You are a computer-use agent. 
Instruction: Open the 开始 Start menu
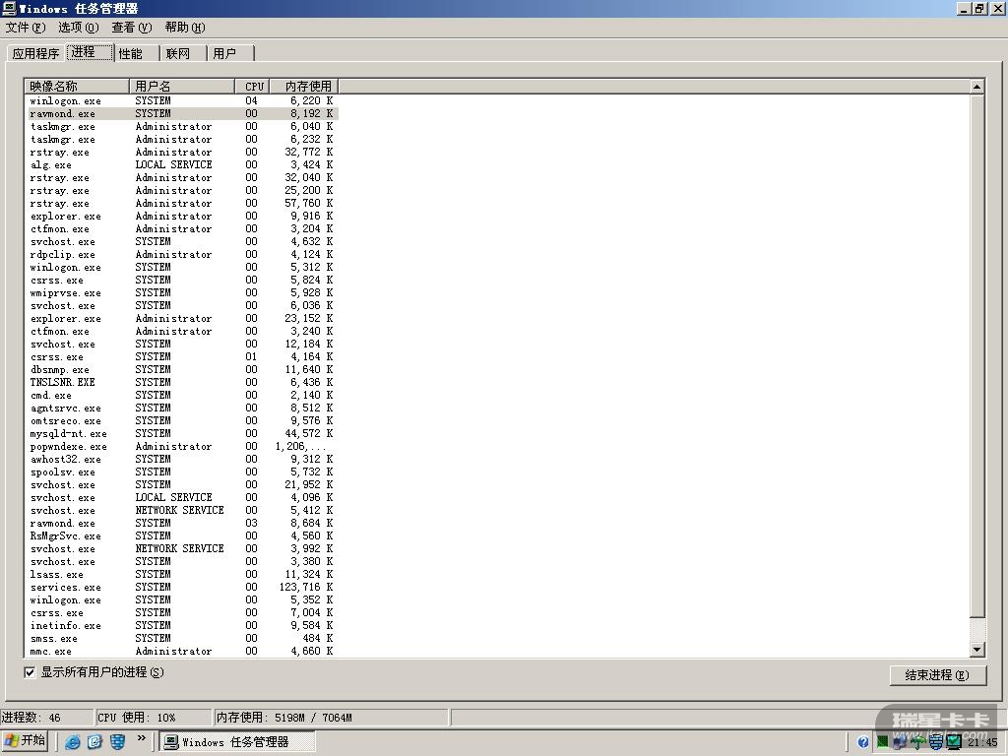[25, 741]
